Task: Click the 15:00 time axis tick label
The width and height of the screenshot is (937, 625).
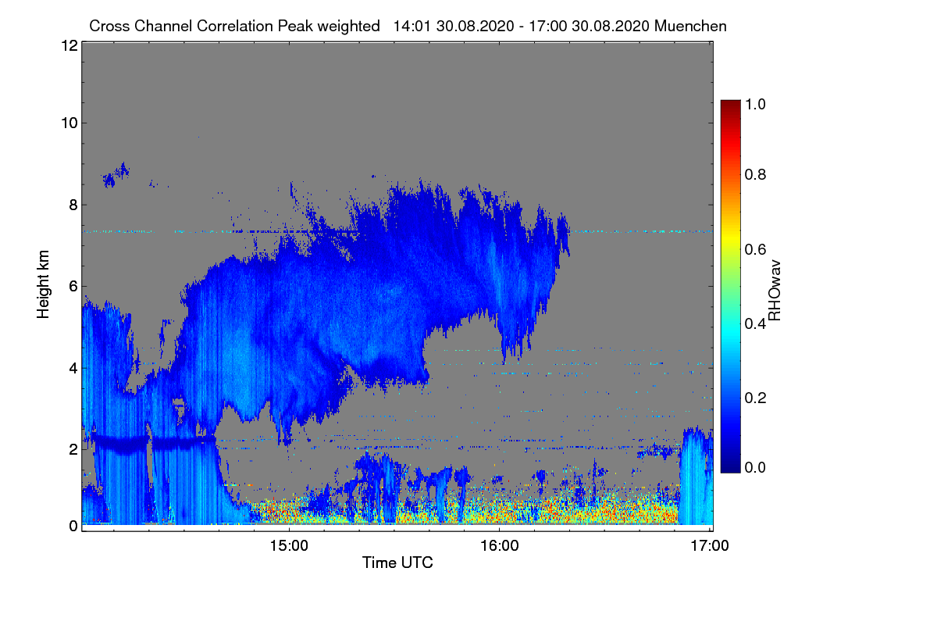Action: [x=289, y=545]
